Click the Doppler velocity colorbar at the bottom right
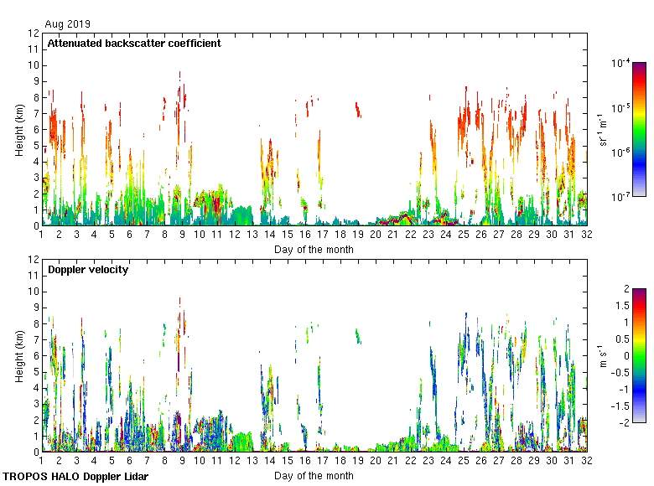Viewport: 654px width, 486px height. [639, 355]
